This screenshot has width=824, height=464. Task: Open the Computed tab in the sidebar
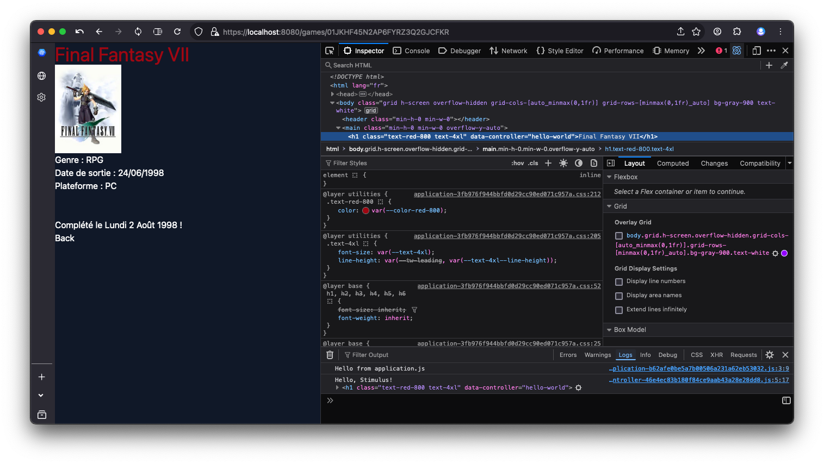click(x=673, y=164)
